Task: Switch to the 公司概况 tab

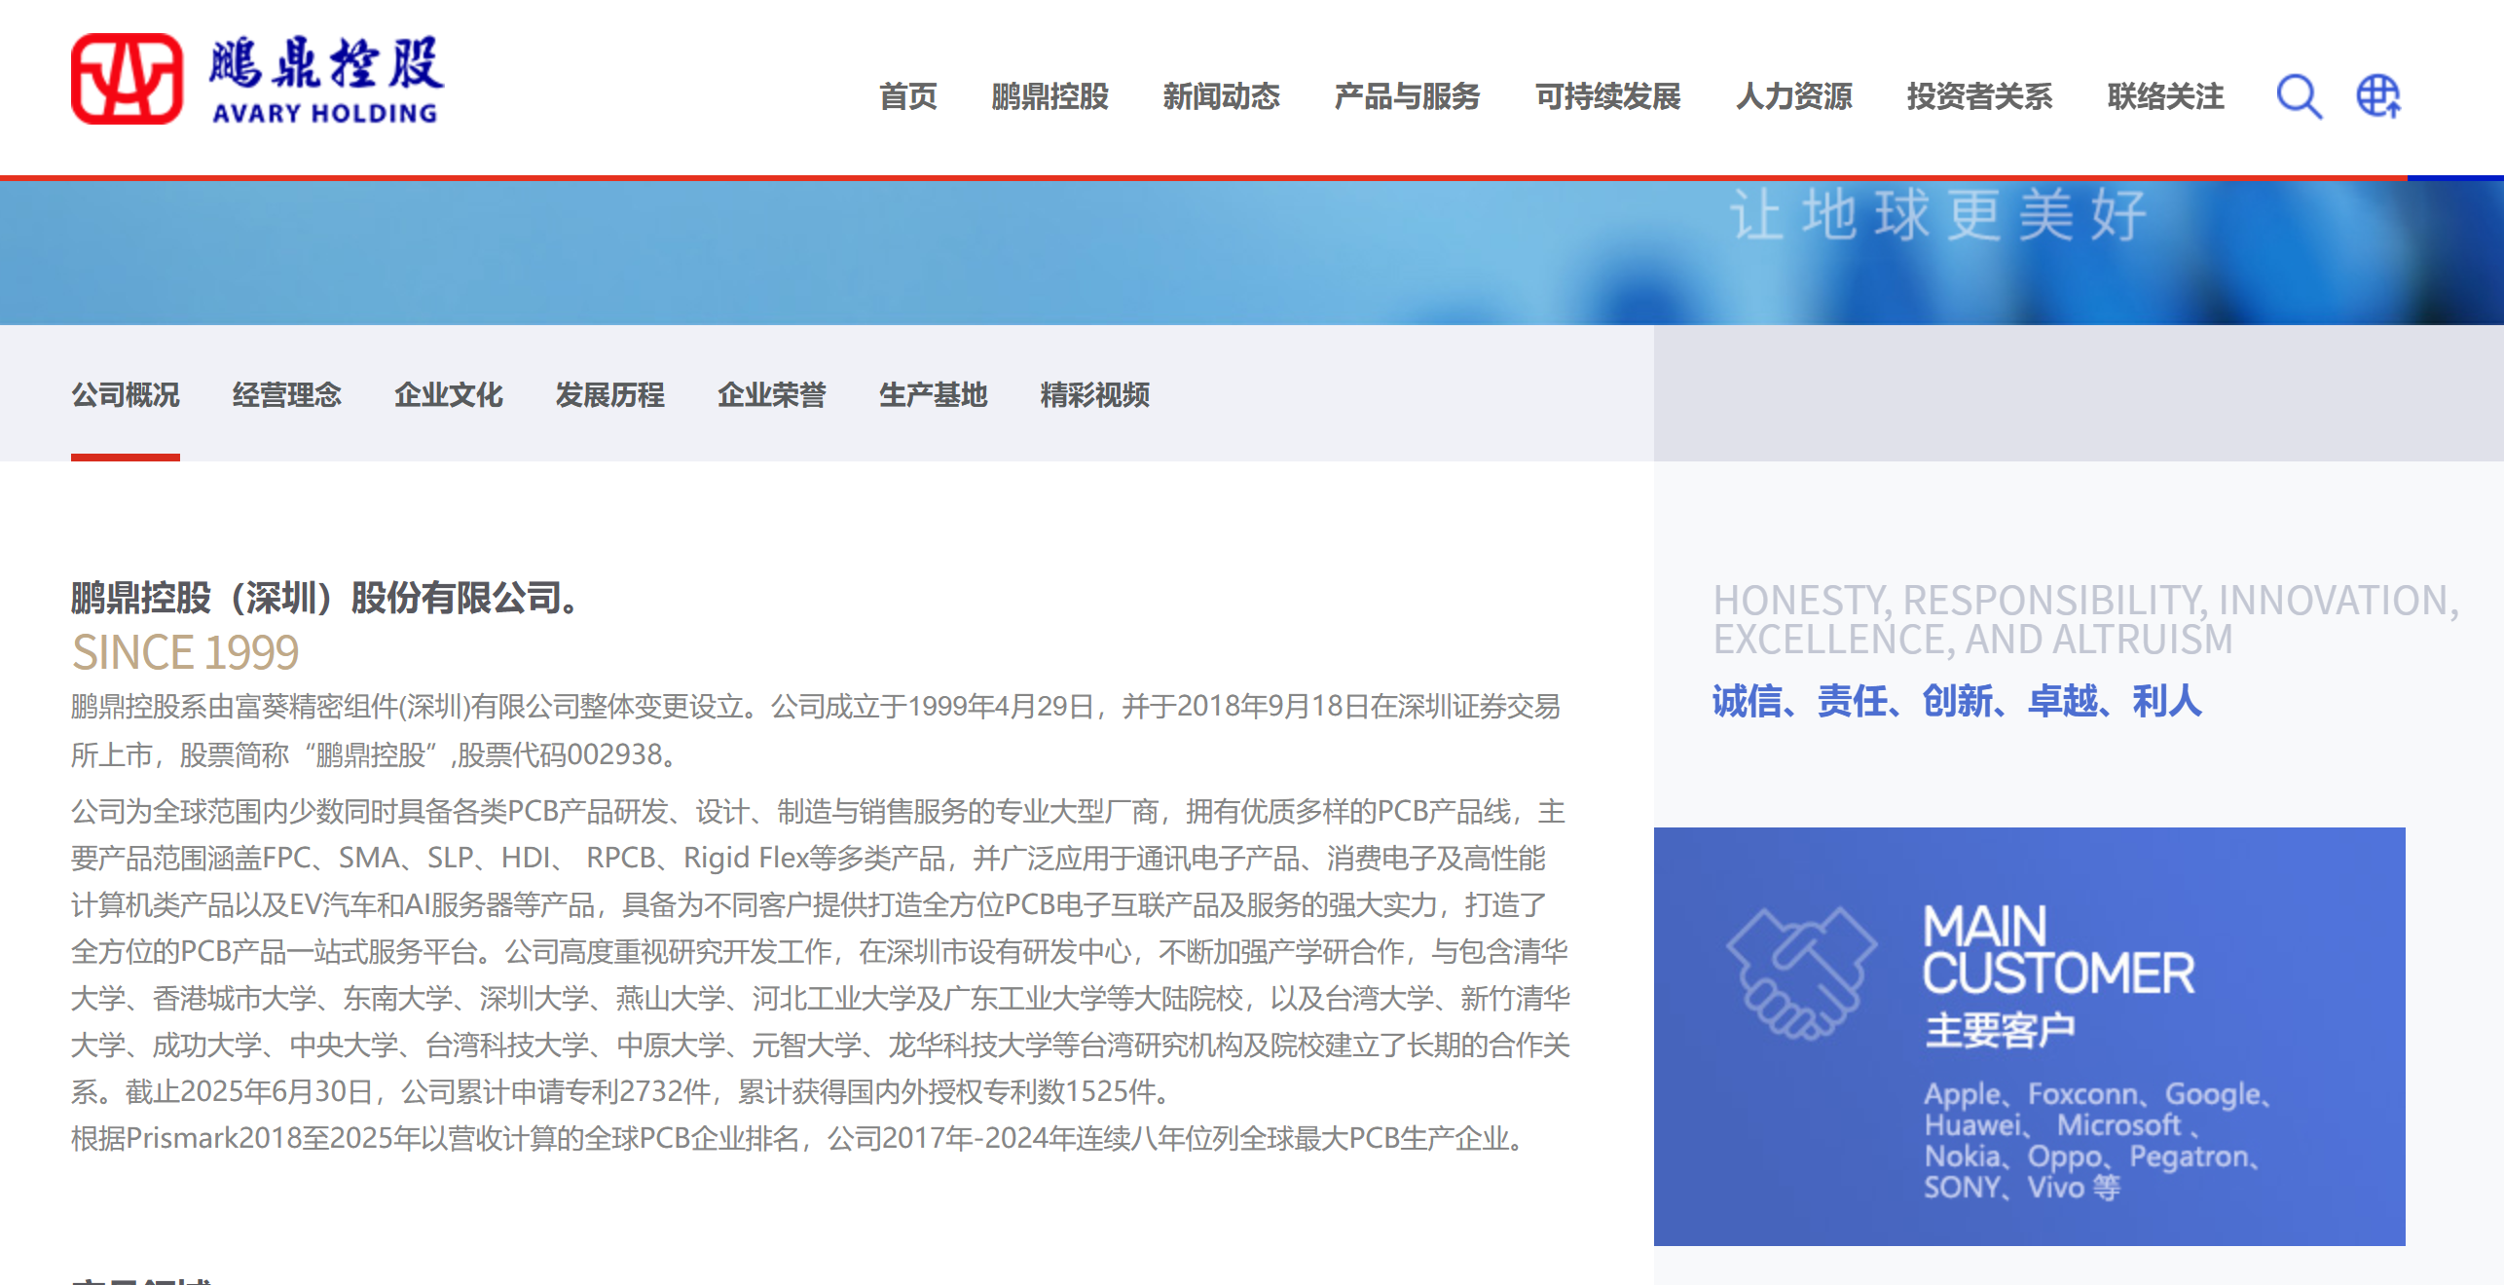Action: click(126, 394)
